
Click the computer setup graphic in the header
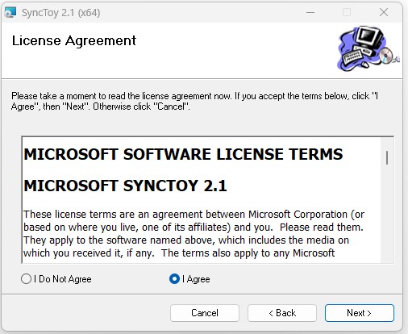368,48
